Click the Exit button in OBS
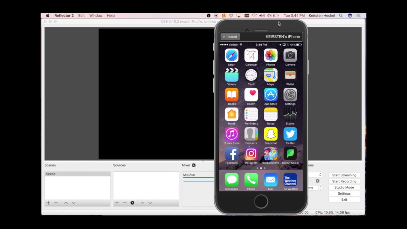 [344, 199]
